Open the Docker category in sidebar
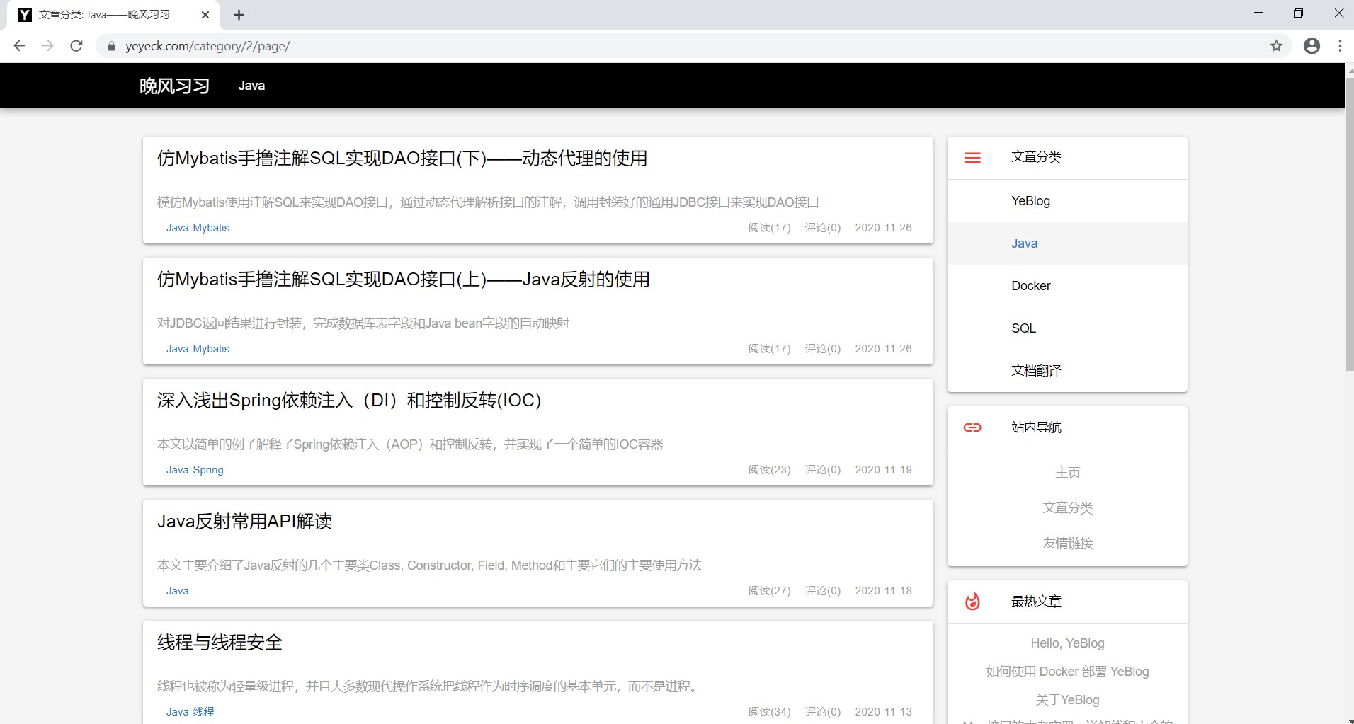This screenshot has height=724, width=1354. pos(1067,286)
